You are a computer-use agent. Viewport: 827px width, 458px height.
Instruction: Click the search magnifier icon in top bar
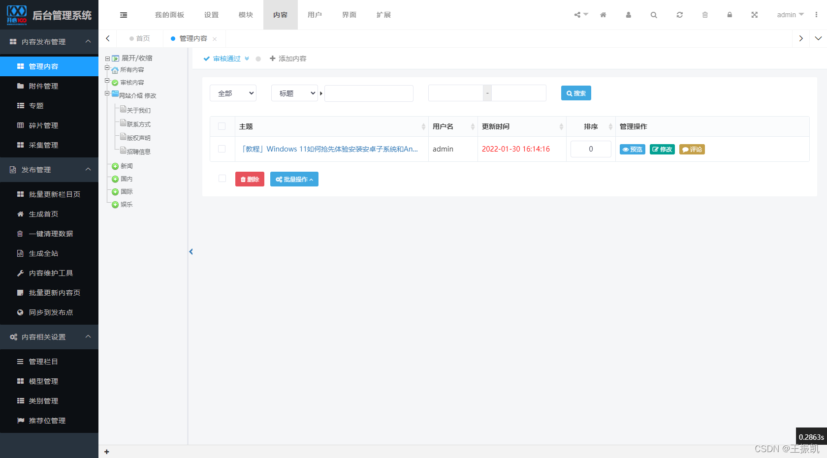click(x=654, y=15)
